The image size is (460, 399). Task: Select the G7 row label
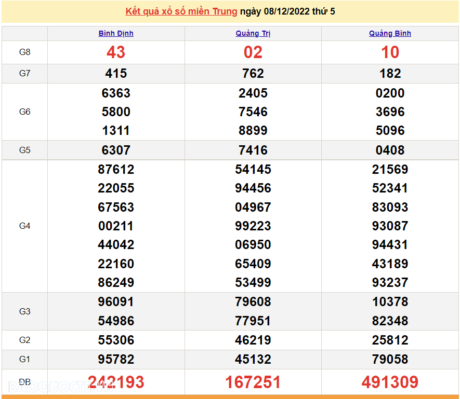click(24, 73)
